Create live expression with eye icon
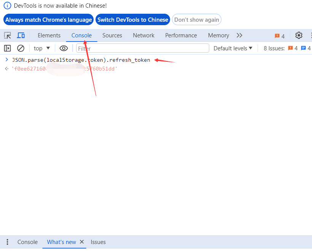The width and height of the screenshot is (312, 252). point(64,48)
